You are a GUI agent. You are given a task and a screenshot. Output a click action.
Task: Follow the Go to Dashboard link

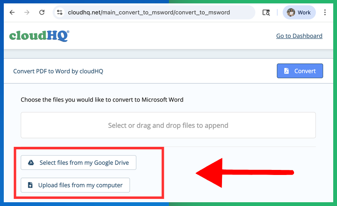tap(299, 36)
